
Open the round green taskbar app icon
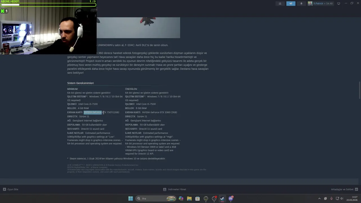206,198
